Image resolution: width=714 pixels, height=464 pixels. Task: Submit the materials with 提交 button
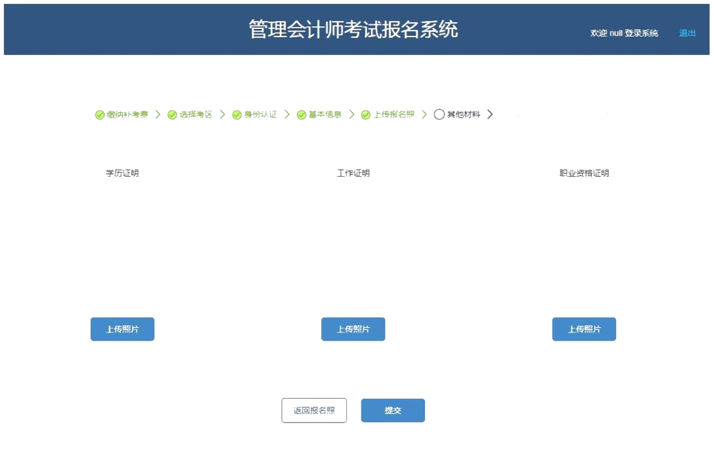392,411
